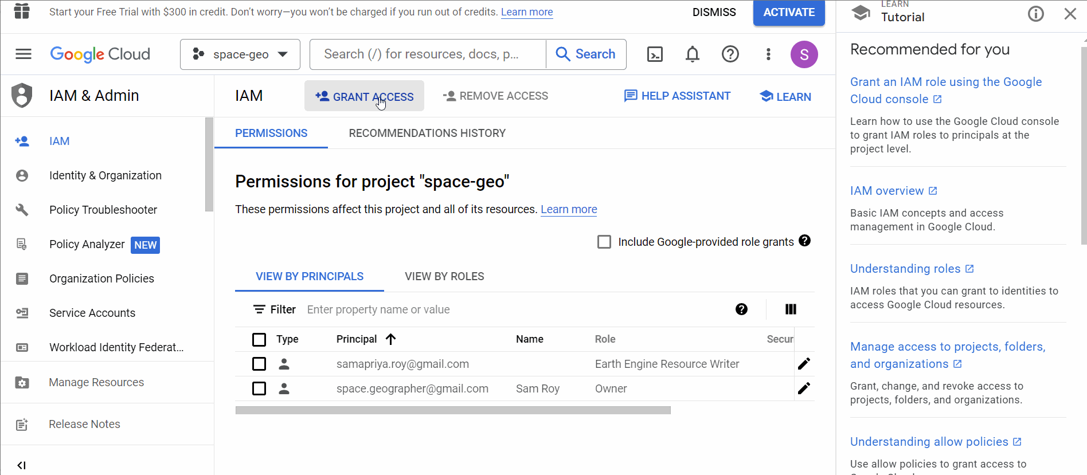Click the Organization Policies list icon

(x=22, y=278)
